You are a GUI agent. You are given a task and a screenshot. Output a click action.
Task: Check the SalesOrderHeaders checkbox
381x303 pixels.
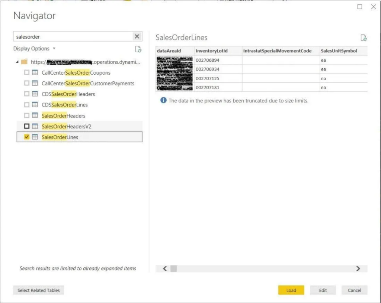coord(27,115)
